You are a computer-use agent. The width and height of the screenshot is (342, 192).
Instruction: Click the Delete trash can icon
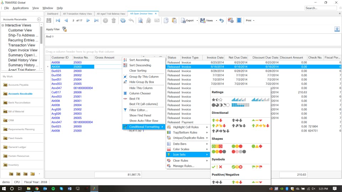coord(114,21)
